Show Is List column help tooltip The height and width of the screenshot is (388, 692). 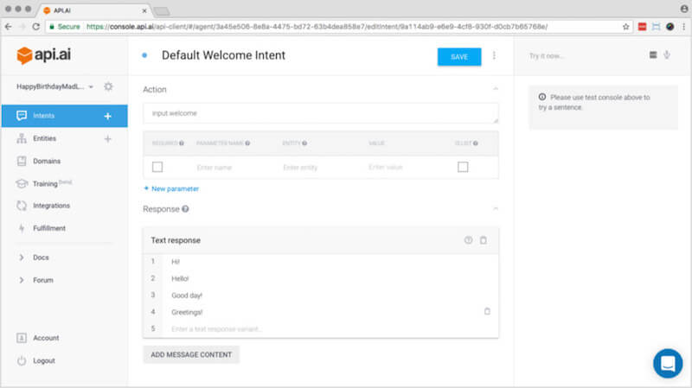pyautogui.click(x=475, y=143)
